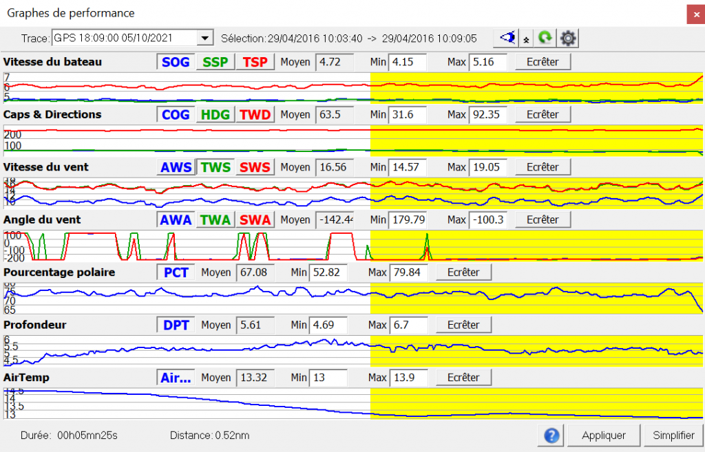This screenshot has width=705, height=452.
Task: Select the PCT polar percentage indicator
Action: [x=176, y=272]
